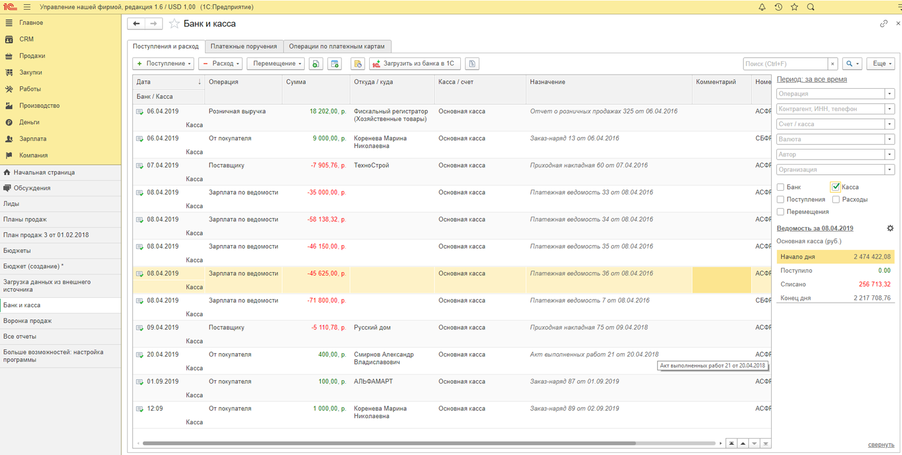The image size is (902, 455).
Task: Click the notifications bell icon
Action: (762, 7)
